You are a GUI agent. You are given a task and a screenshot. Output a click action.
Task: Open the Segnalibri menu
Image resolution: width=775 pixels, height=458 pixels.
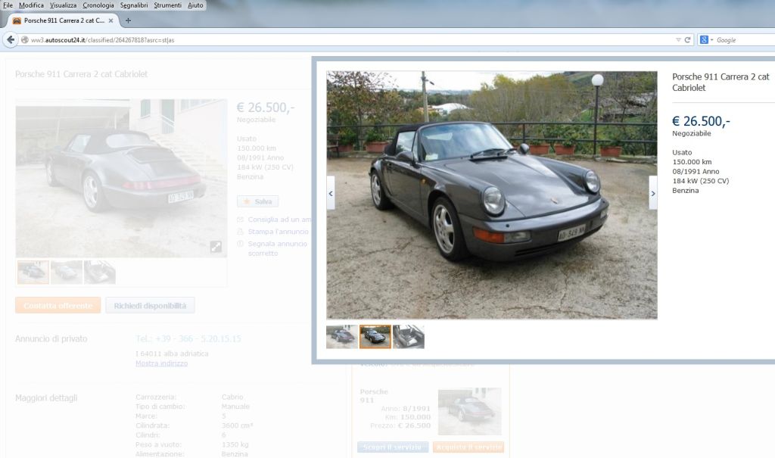134,5
